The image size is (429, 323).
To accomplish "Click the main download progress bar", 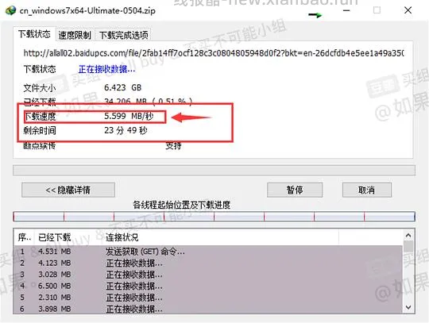I will [214, 171].
